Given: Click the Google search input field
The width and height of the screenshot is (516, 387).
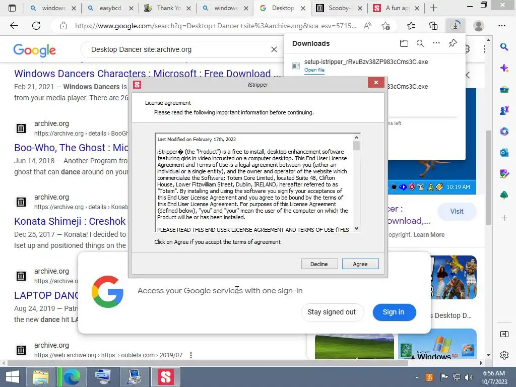Looking at the screenshot, I should 178,49.
